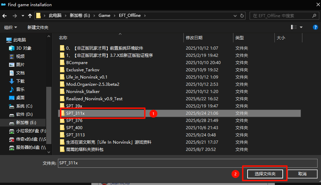Refresh the current folder listing

[x=243, y=16]
